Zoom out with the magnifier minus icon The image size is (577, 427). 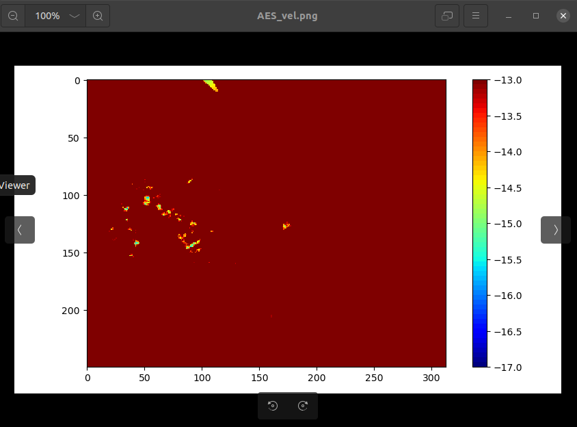[13, 16]
